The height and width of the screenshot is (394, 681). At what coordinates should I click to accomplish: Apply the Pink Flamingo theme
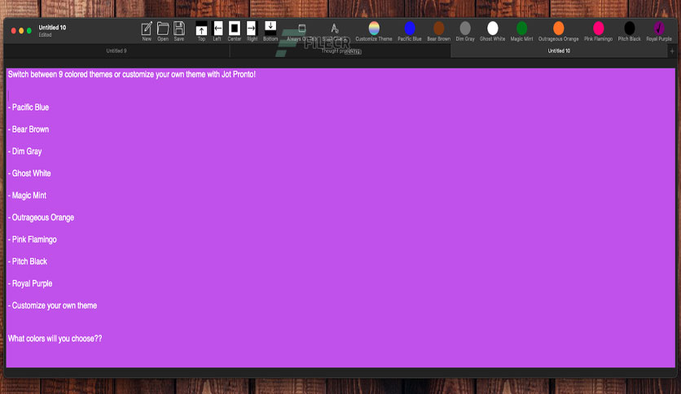[x=598, y=28]
